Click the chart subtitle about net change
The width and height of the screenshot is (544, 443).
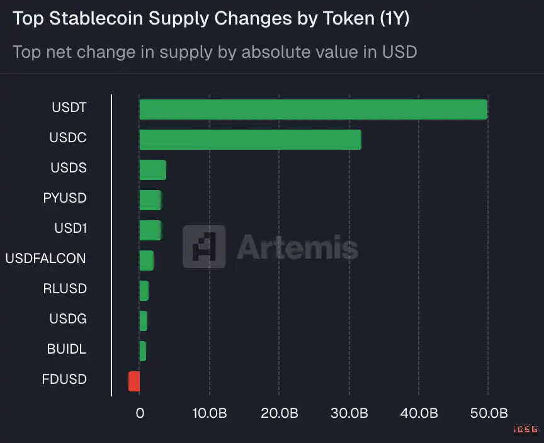(215, 52)
